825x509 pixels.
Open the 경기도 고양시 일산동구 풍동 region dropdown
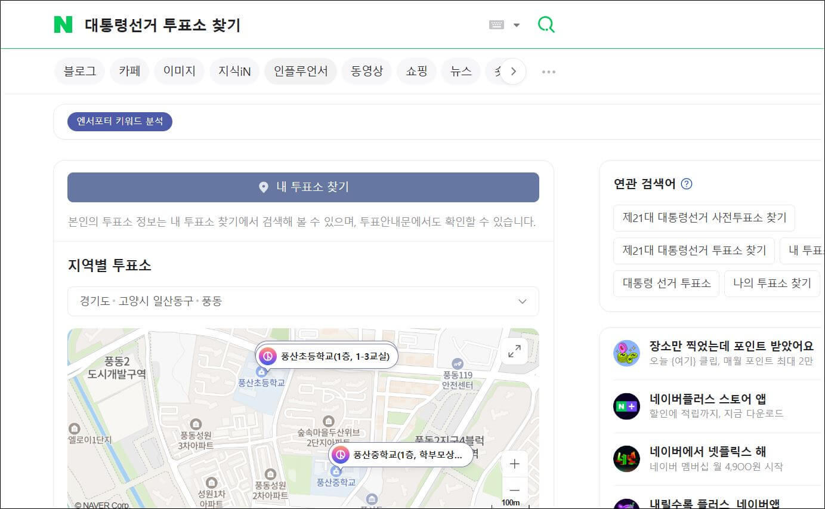[303, 301]
